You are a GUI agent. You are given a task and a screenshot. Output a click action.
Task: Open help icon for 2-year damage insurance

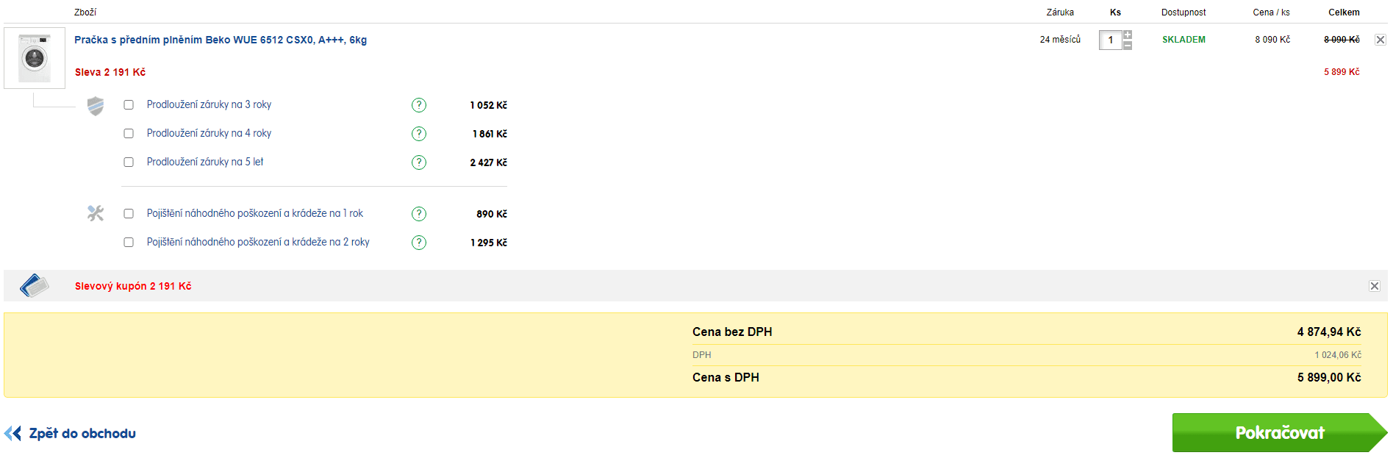[x=419, y=243]
